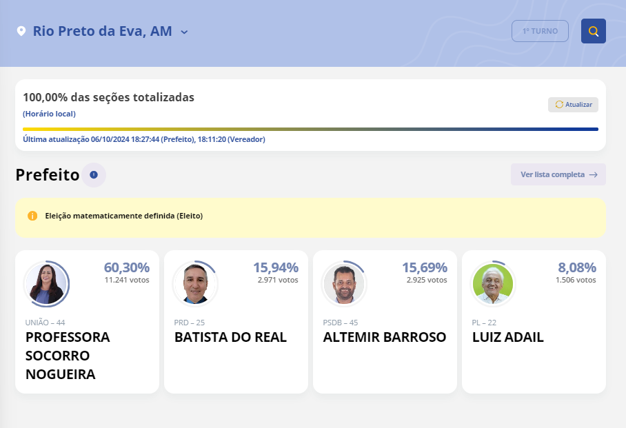Screen dimensions: 626x428
Task: Click the ALTEMIR BARROSO candidate name
Action: point(385,338)
